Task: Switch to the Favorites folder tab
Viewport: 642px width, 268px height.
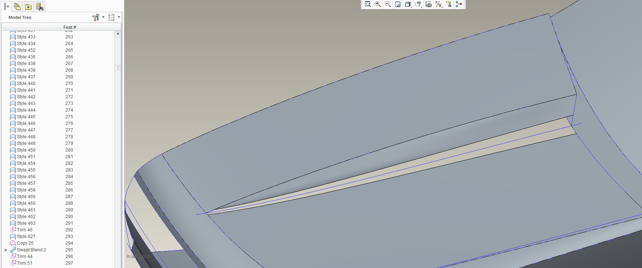Action: click(x=28, y=7)
